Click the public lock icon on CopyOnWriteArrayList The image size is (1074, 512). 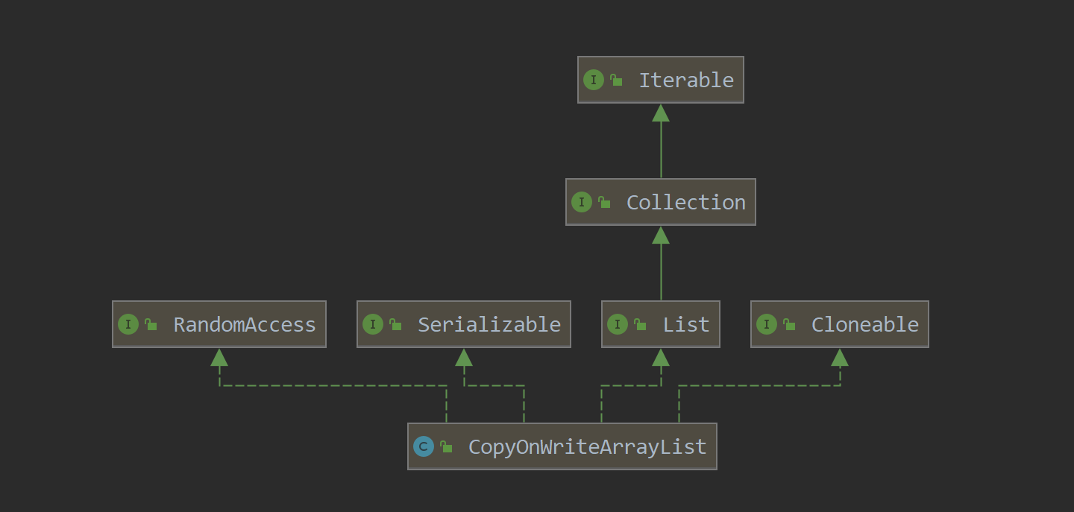click(x=446, y=446)
